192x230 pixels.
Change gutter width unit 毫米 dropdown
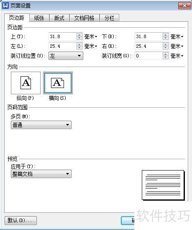click(177, 56)
